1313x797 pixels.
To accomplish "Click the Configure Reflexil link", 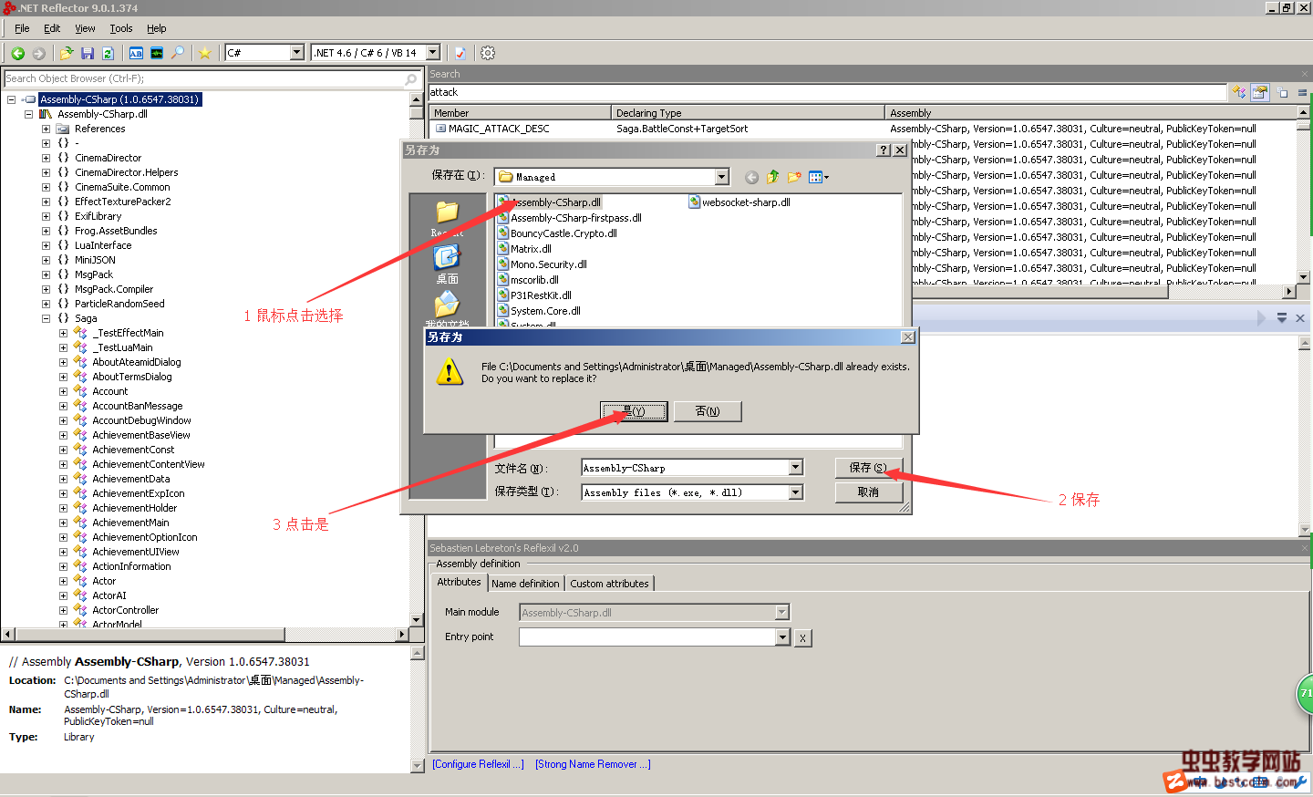I will pos(478,764).
